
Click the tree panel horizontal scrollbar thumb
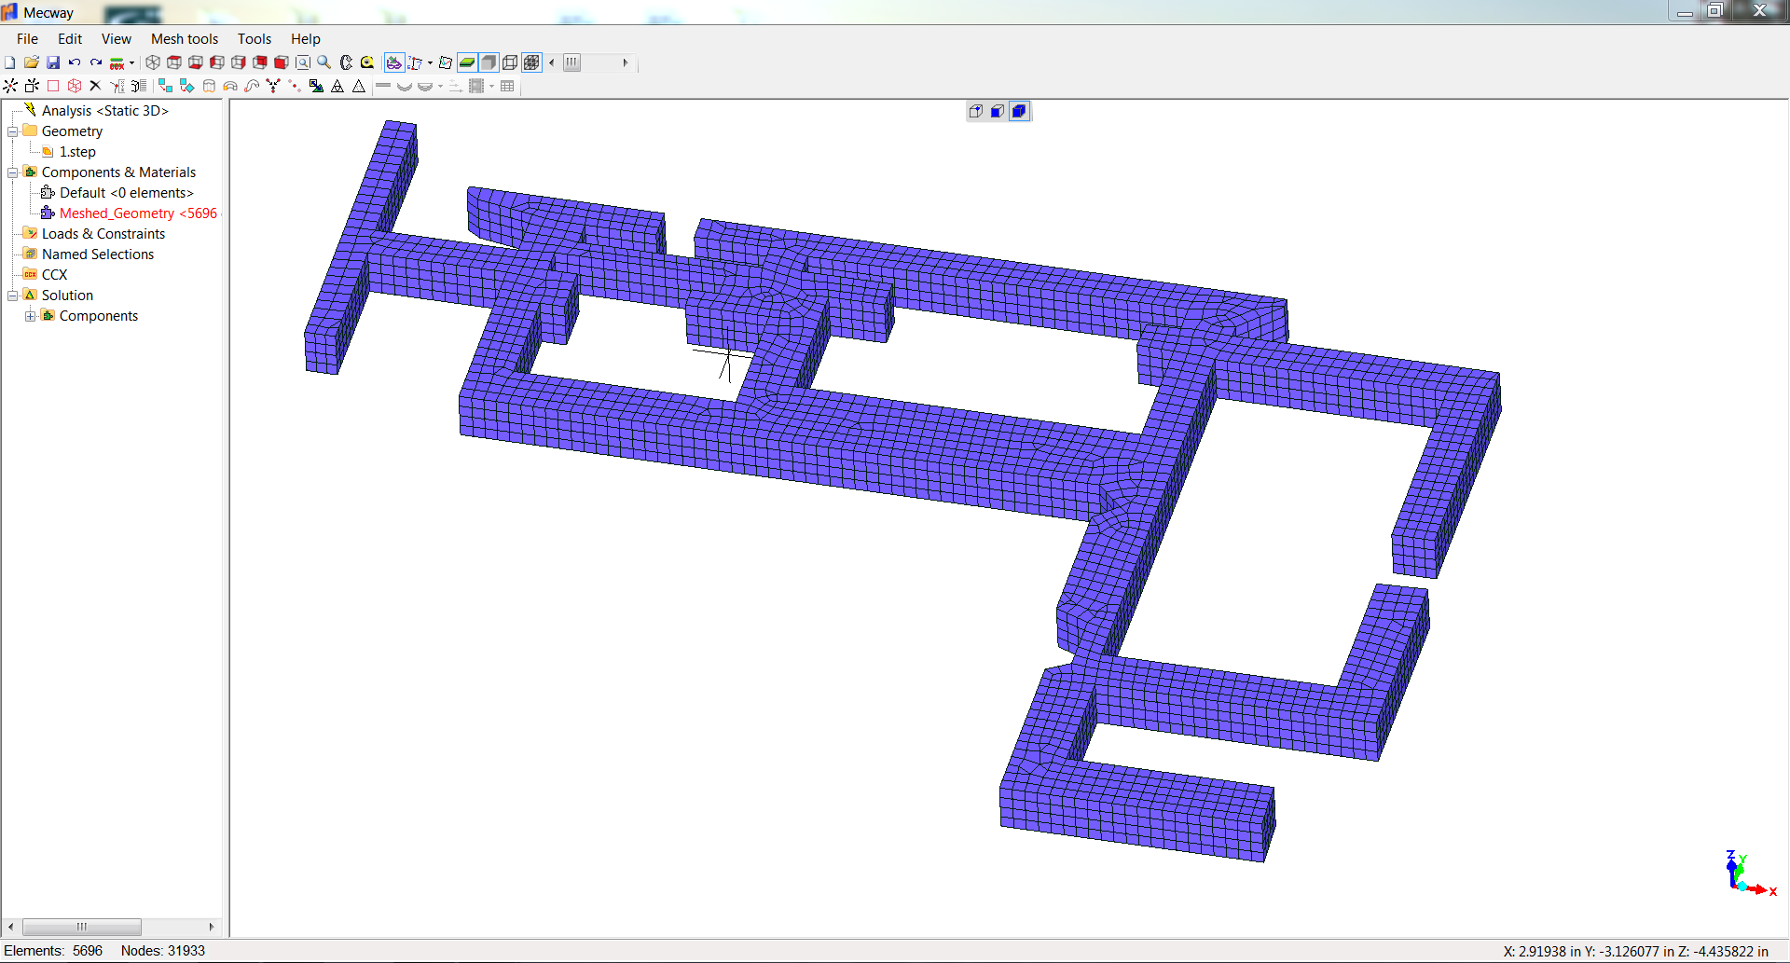[82, 927]
